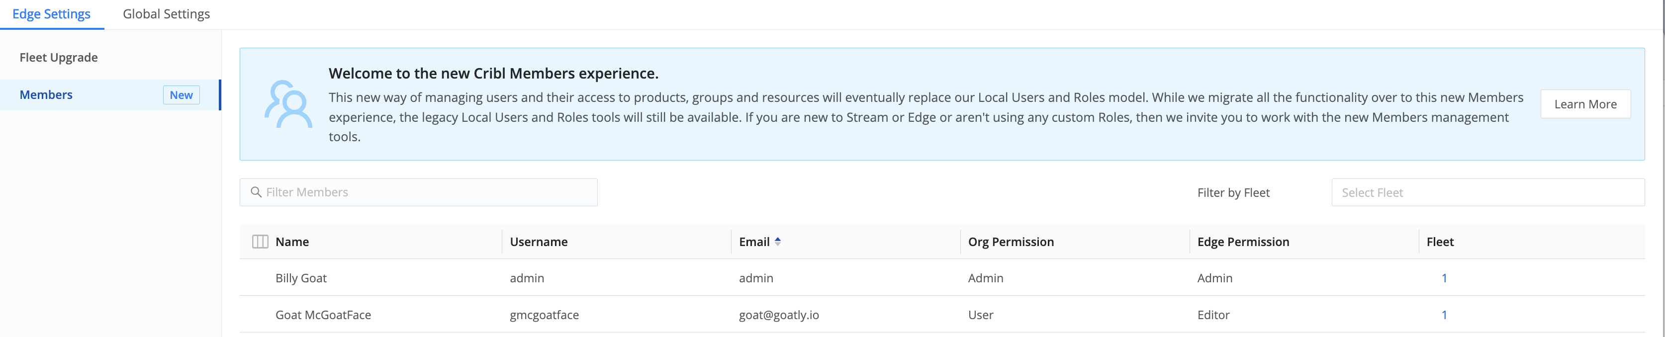Select Members in the sidebar
Viewport: 1665px width, 337px height.
[46, 94]
